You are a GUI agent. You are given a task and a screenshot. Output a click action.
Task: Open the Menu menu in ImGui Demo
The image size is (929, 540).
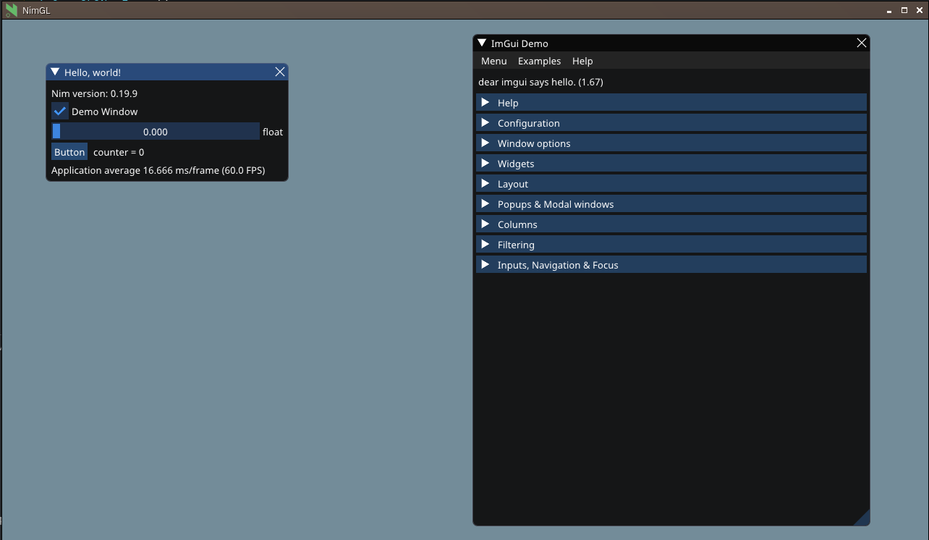pyautogui.click(x=493, y=61)
